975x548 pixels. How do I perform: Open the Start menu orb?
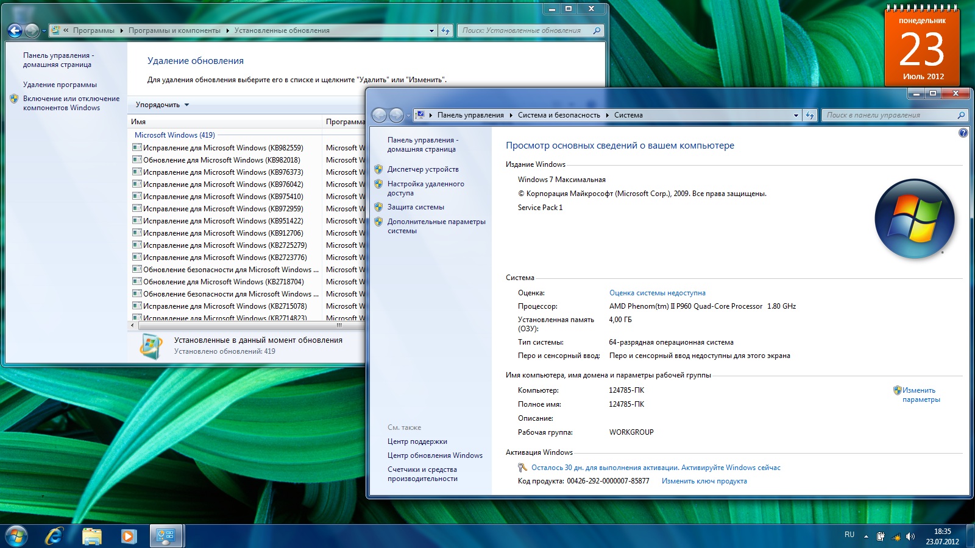click(x=16, y=536)
